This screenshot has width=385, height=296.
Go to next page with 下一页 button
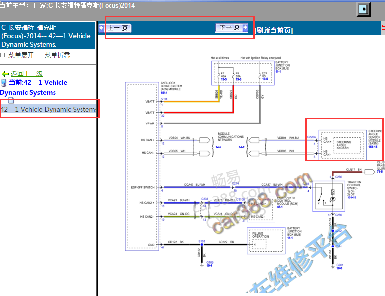tap(232, 27)
